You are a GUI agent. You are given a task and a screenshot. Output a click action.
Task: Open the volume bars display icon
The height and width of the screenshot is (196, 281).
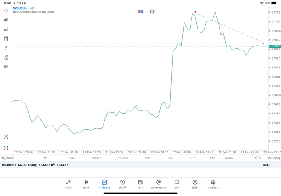click(6, 29)
